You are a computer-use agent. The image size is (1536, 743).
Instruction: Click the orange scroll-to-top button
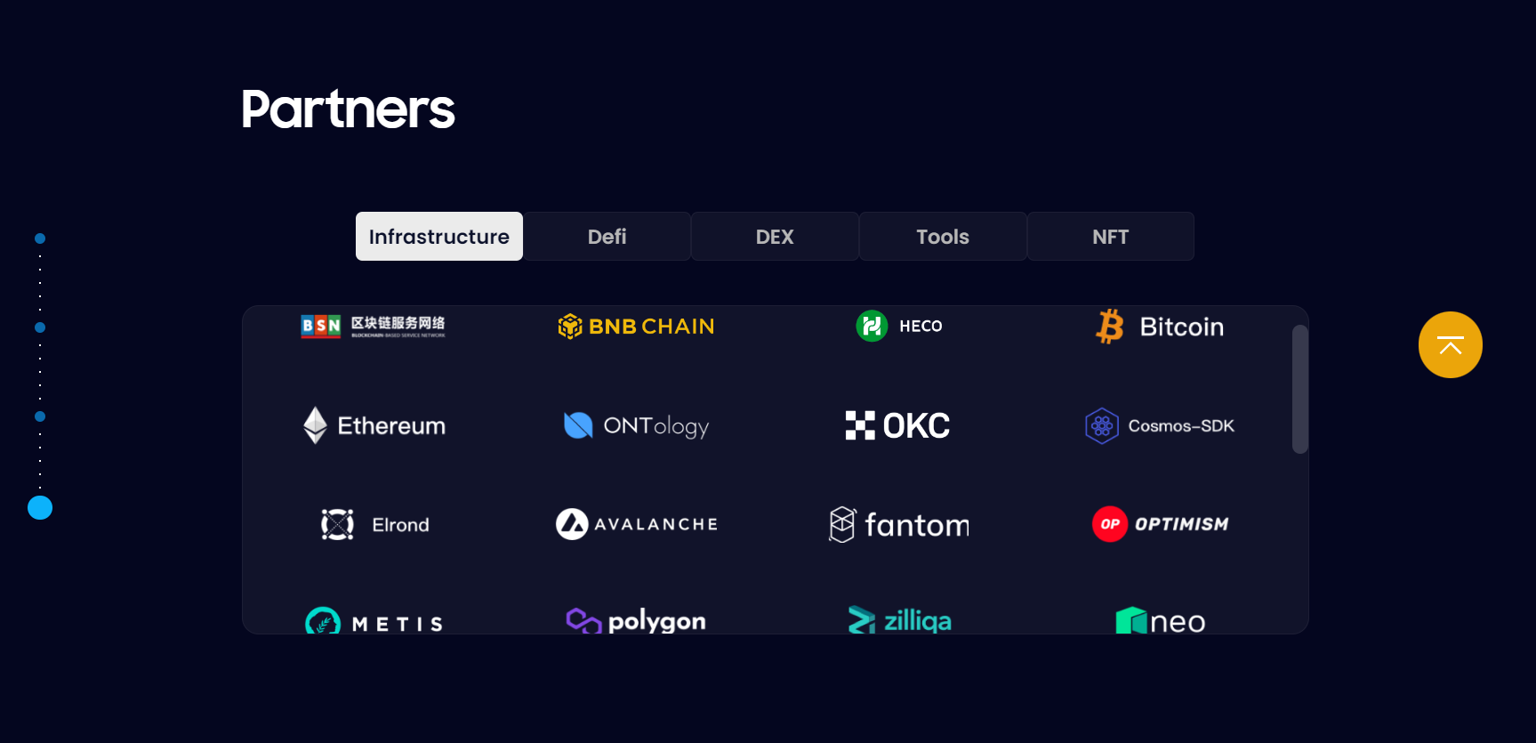[1451, 345]
